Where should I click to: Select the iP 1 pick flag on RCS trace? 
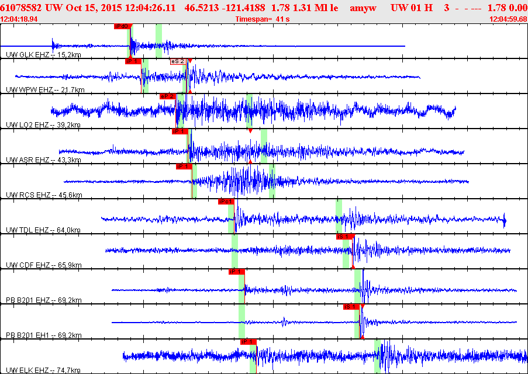click(184, 167)
